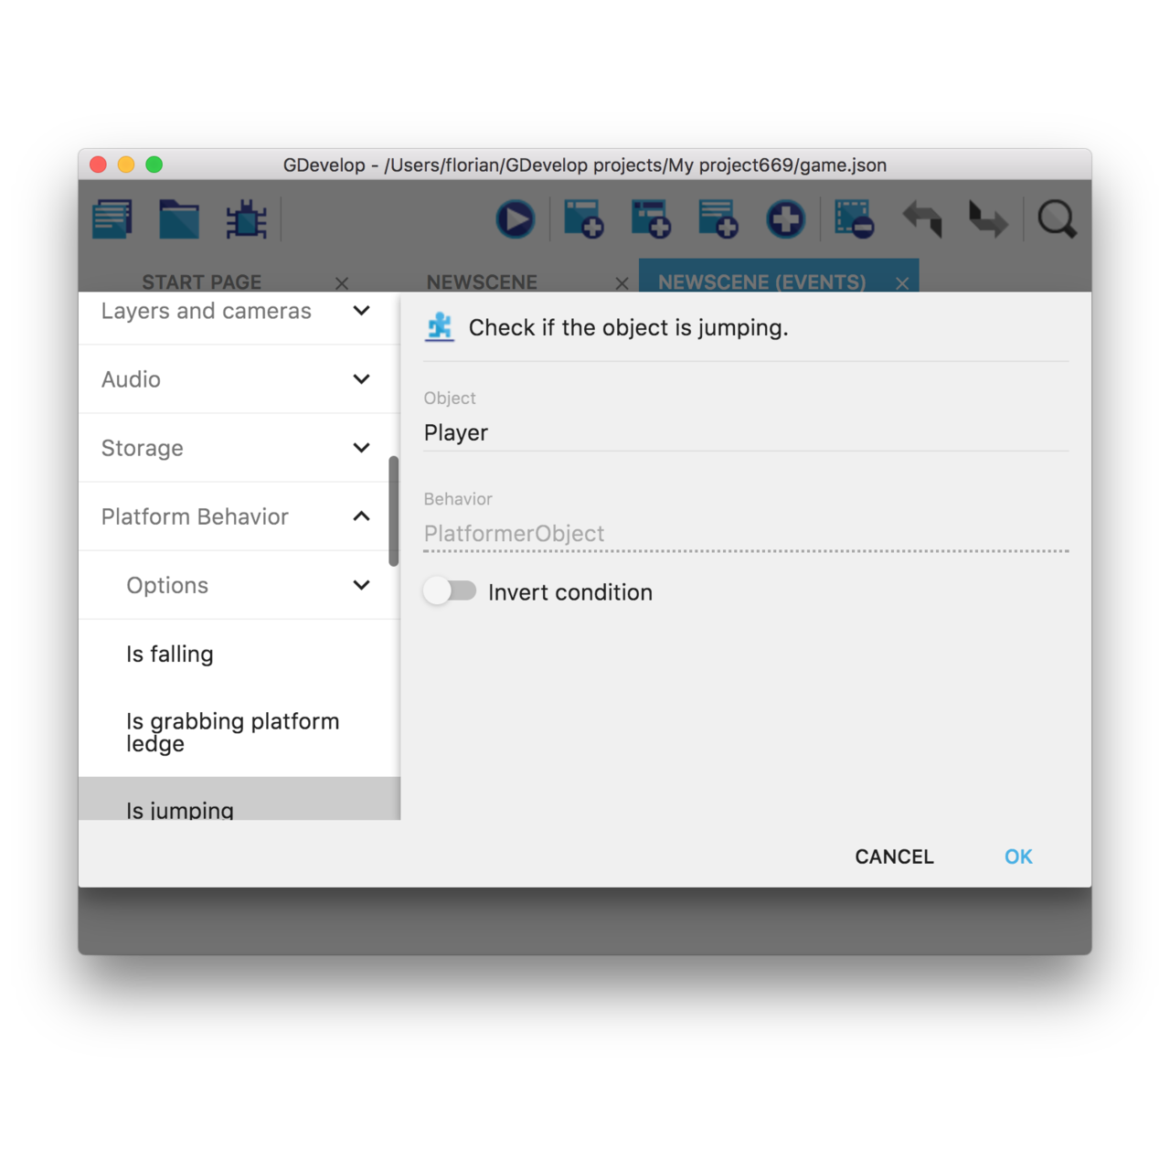Enable the Invert condition toggle
Screen dimensions: 1170x1170
click(450, 590)
